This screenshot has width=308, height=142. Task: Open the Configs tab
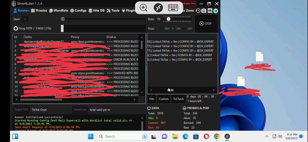78,11
